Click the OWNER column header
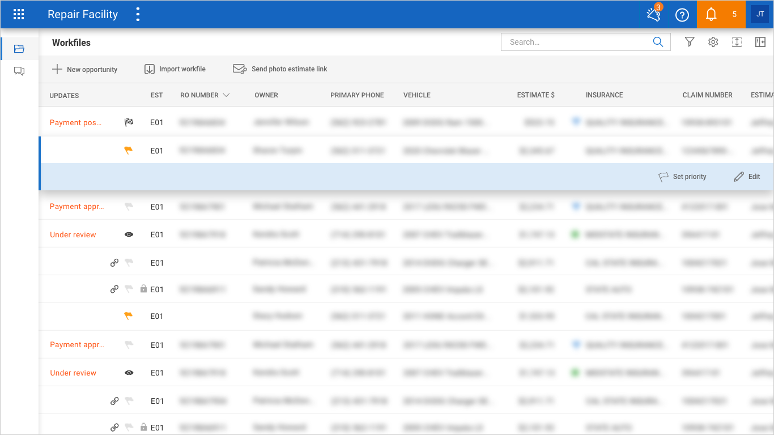The height and width of the screenshot is (435, 774). [266, 95]
